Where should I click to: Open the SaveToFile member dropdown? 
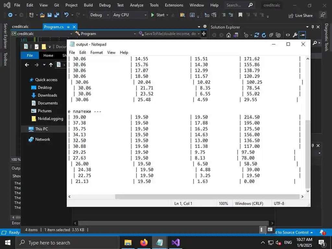pos(169,34)
